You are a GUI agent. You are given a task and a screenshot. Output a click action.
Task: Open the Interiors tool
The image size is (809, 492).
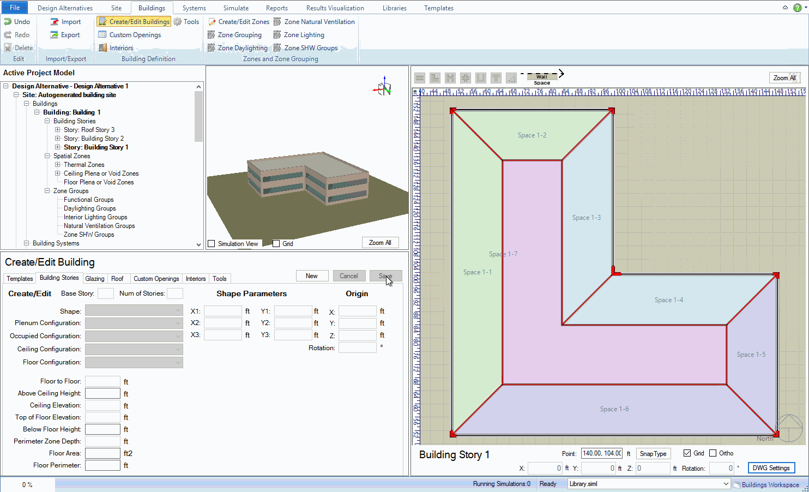click(x=120, y=48)
